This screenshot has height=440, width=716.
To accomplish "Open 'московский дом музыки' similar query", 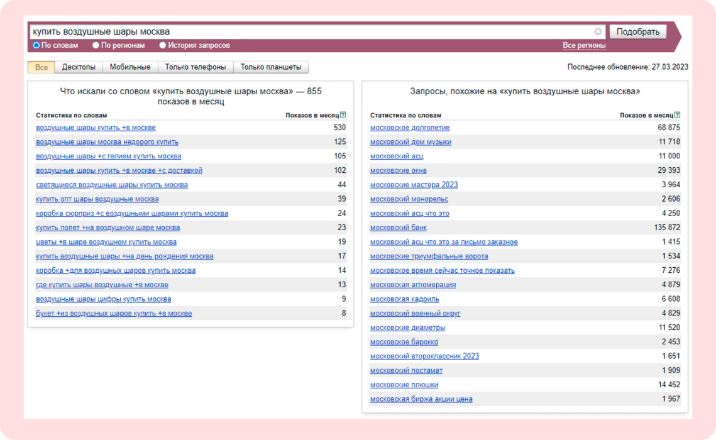I will 411,142.
